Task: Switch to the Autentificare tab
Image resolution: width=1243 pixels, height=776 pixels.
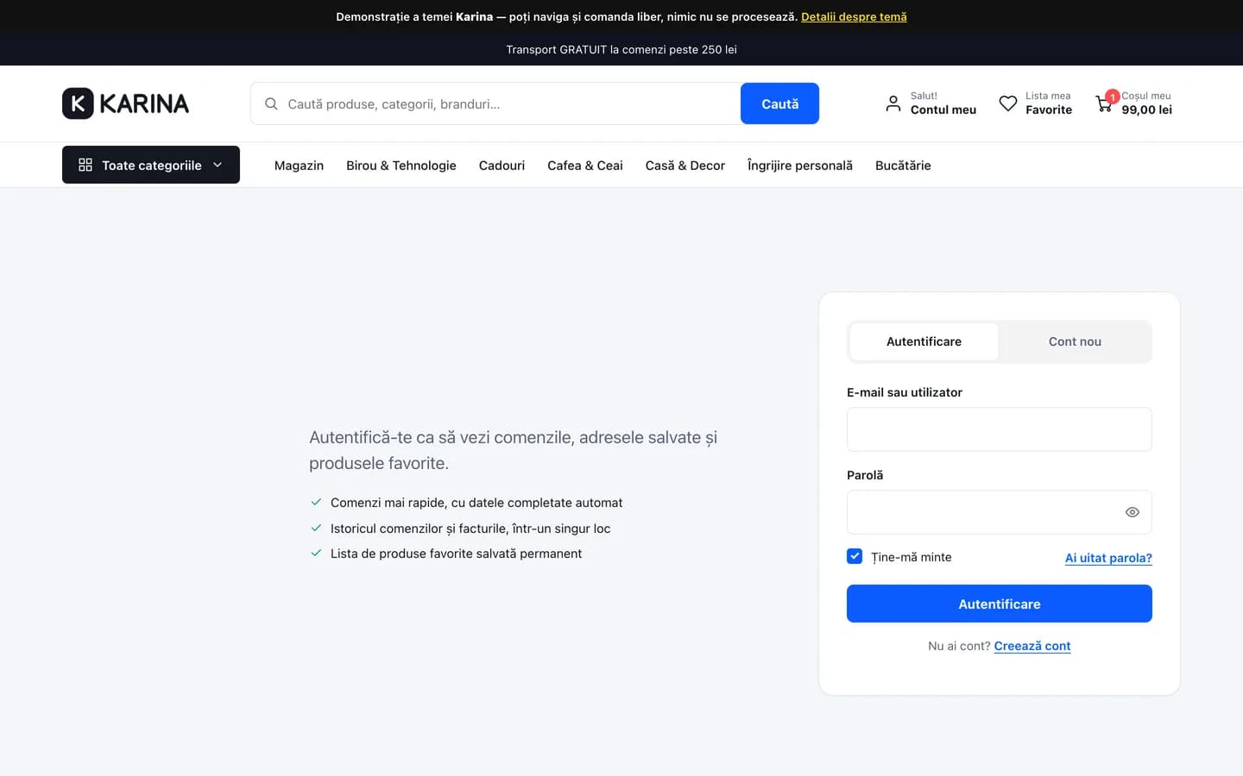Action: (x=924, y=341)
